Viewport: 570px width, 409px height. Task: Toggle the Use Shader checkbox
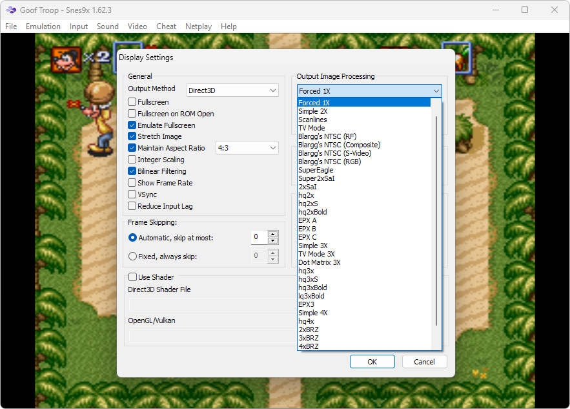point(132,277)
